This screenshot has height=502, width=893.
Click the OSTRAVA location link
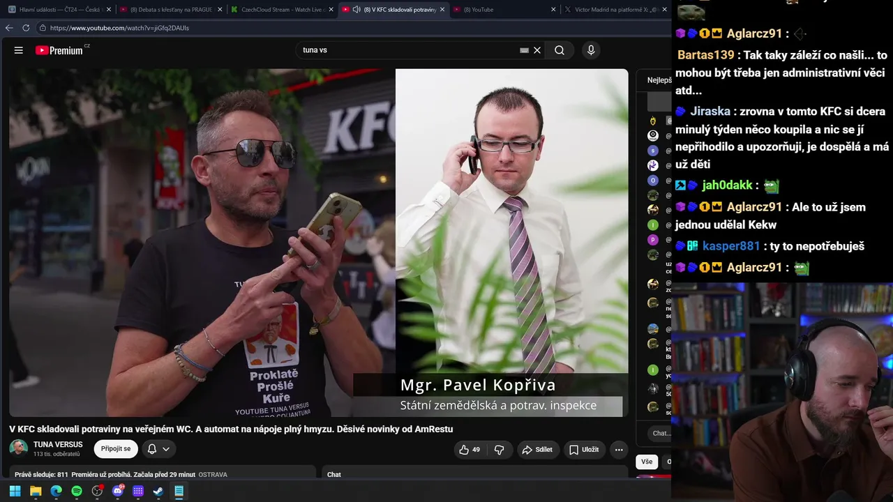213,475
